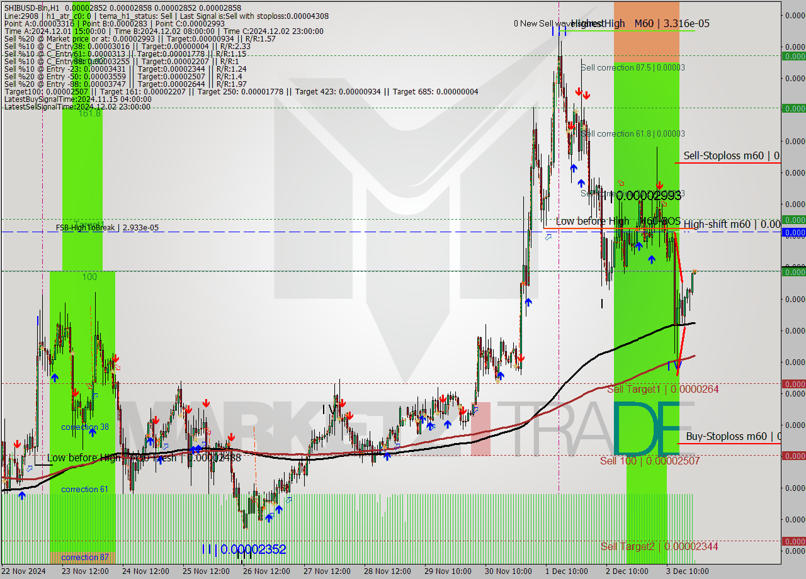Click the 'Sell %10 @ C_Entry61' row
Image resolution: width=806 pixels, height=579 pixels.
tap(125, 53)
